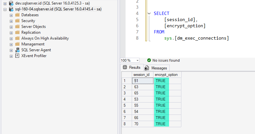Select results row header 1
This screenshot has height=134, width=255.
point(127,81)
